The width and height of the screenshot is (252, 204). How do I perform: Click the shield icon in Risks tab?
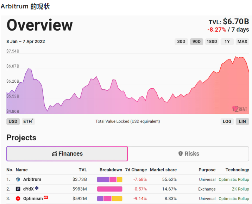point(181,154)
